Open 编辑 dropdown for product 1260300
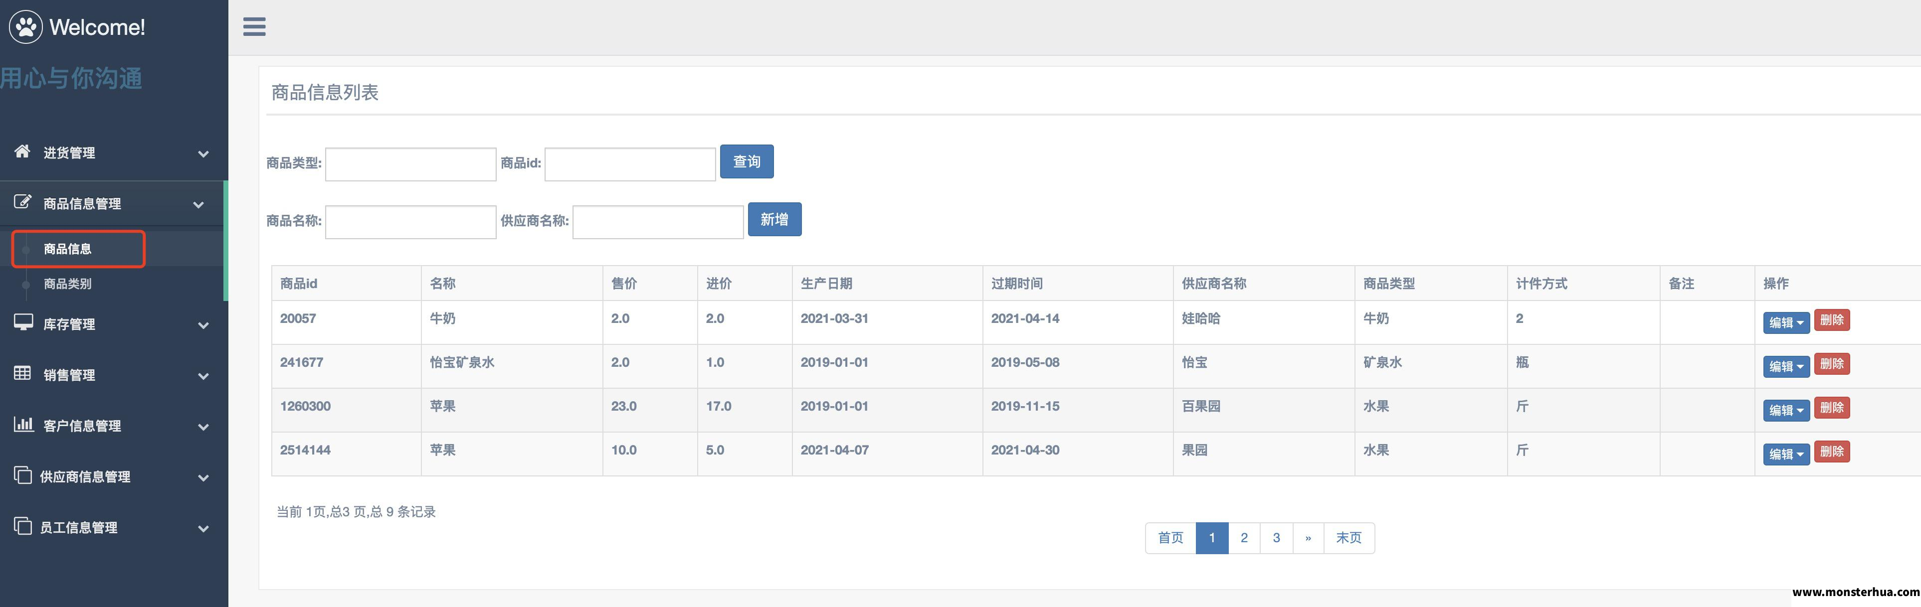 point(1786,410)
